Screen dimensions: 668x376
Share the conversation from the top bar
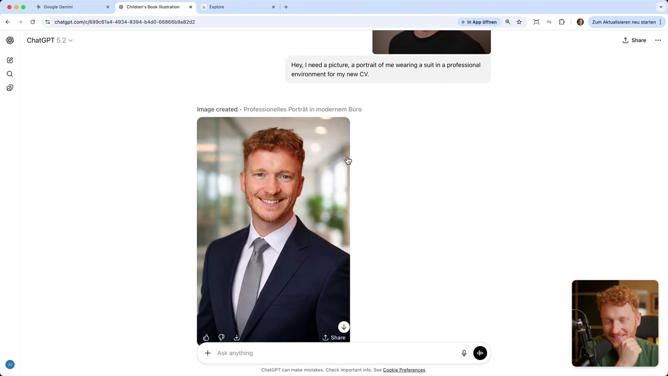coord(634,40)
